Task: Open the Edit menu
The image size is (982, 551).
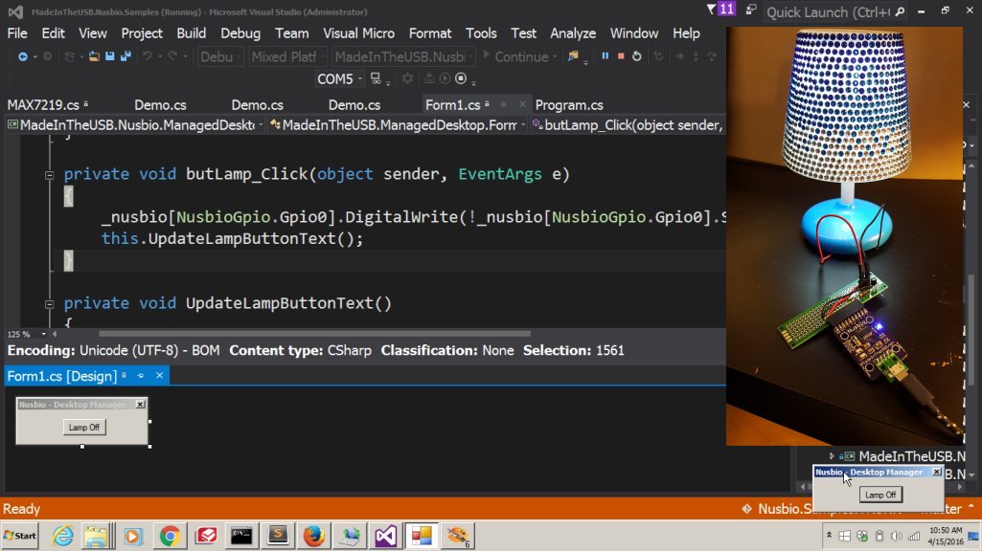Action: pyautogui.click(x=54, y=33)
